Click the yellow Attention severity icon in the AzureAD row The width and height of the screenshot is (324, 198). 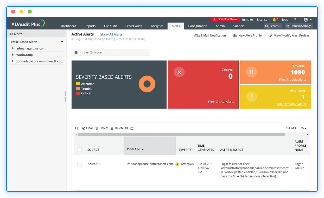click(177, 164)
